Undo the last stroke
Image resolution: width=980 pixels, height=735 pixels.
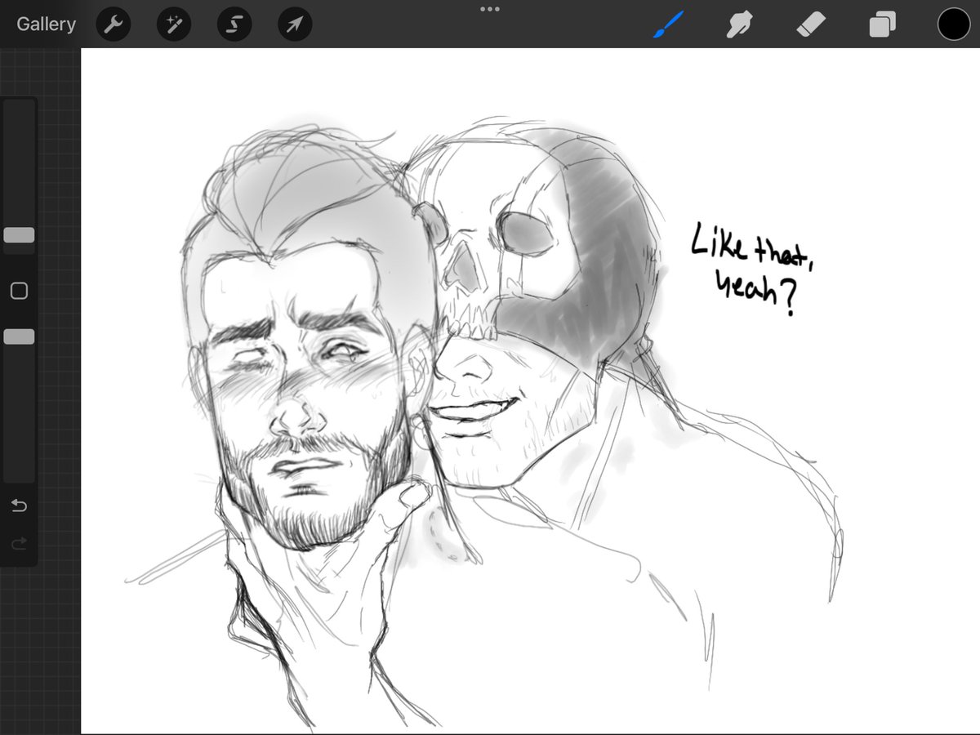[x=19, y=506]
